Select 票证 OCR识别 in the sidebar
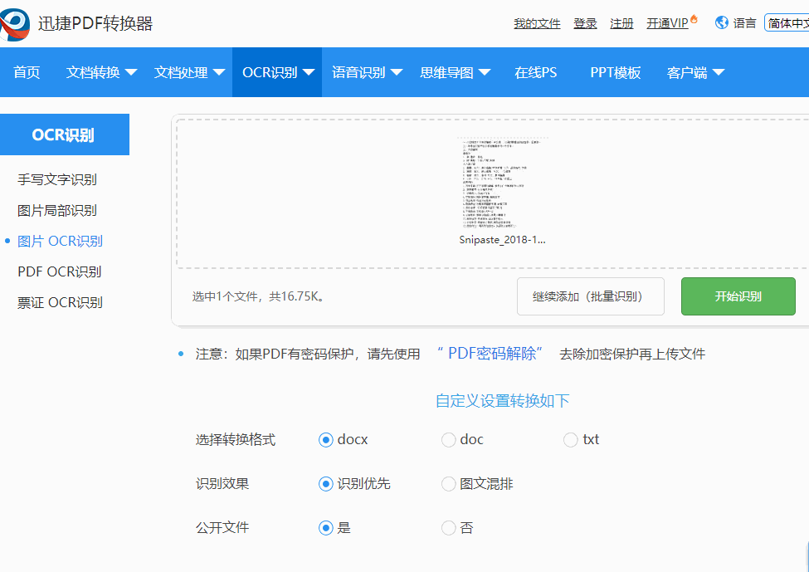The image size is (809, 572). [x=60, y=302]
